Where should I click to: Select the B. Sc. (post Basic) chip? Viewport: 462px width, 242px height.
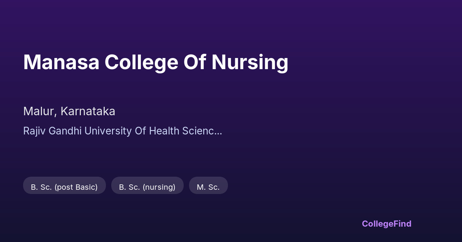pyautogui.click(x=64, y=187)
